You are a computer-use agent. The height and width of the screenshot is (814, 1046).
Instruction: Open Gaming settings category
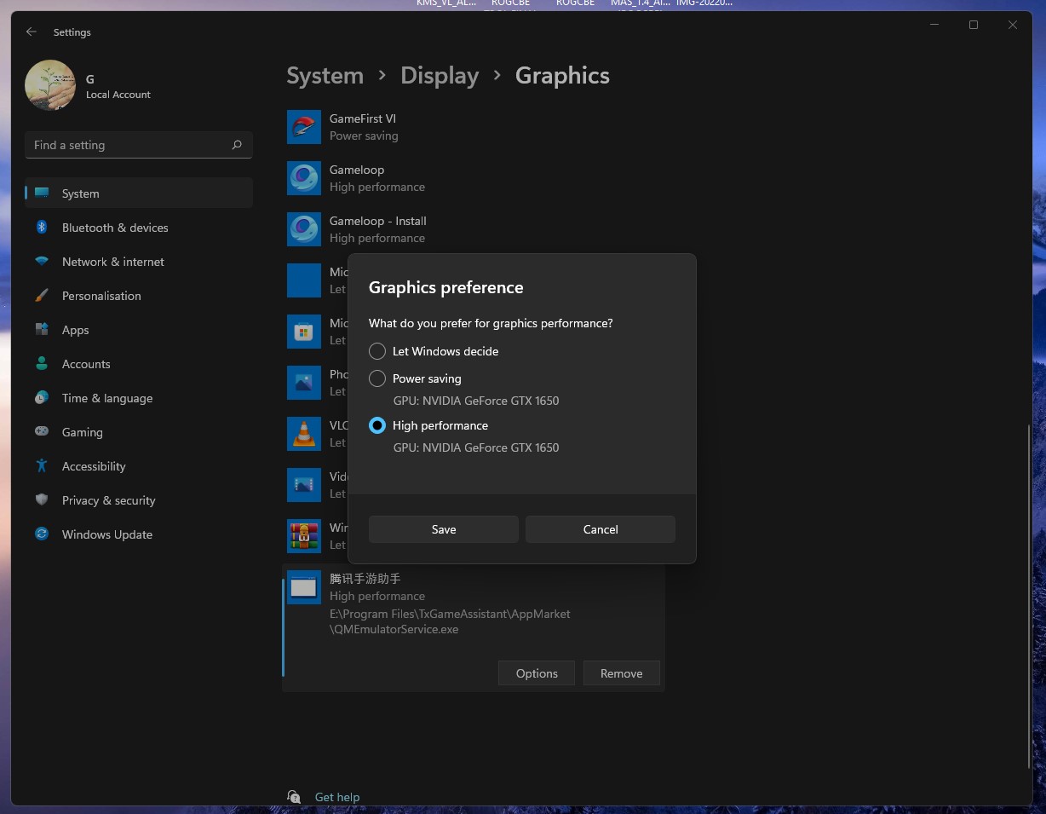click(139, 432)
